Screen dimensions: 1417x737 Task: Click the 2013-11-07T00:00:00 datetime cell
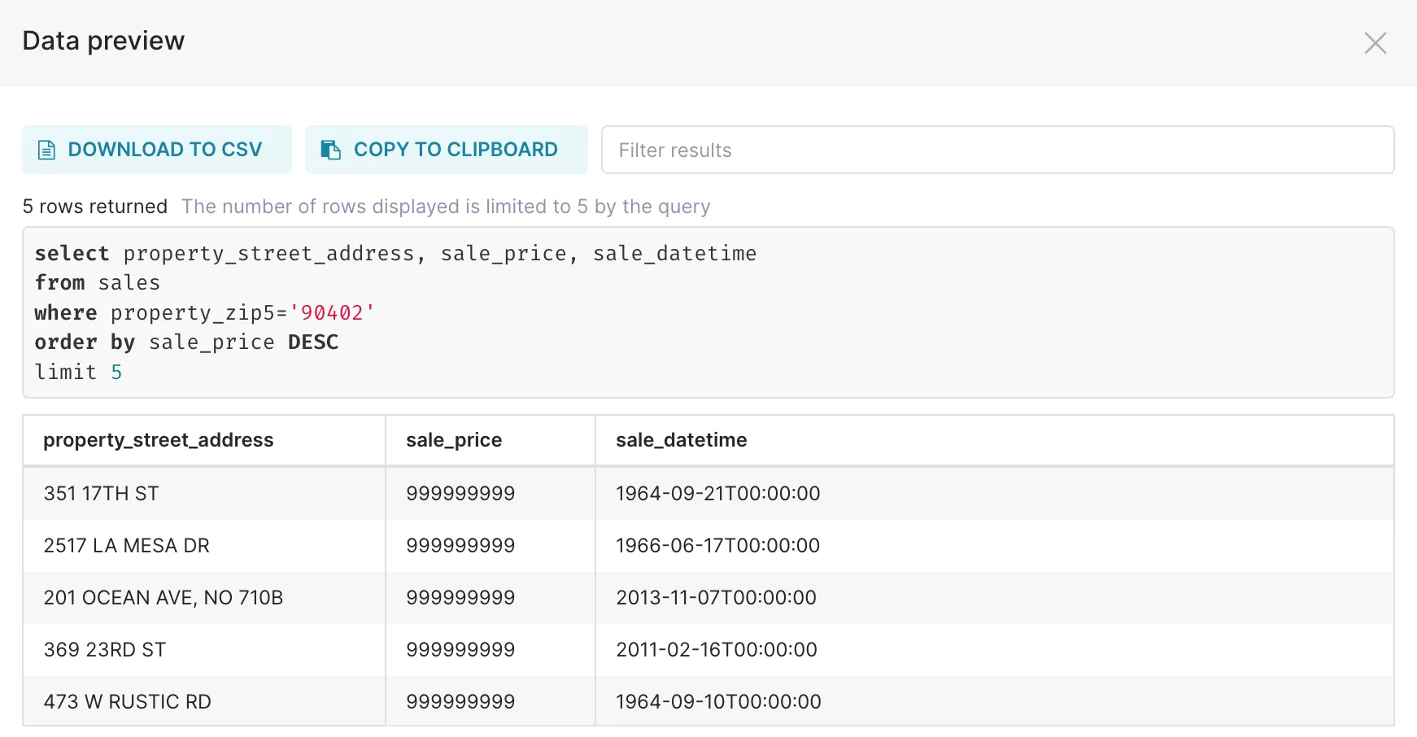(716, 598)
